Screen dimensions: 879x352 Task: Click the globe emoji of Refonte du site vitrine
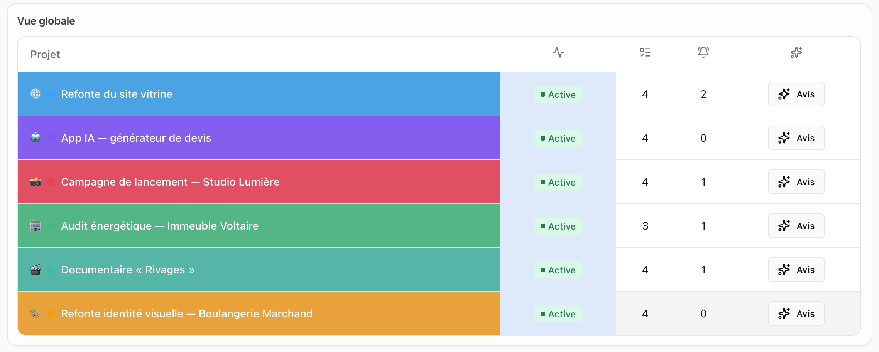(35, 94)
